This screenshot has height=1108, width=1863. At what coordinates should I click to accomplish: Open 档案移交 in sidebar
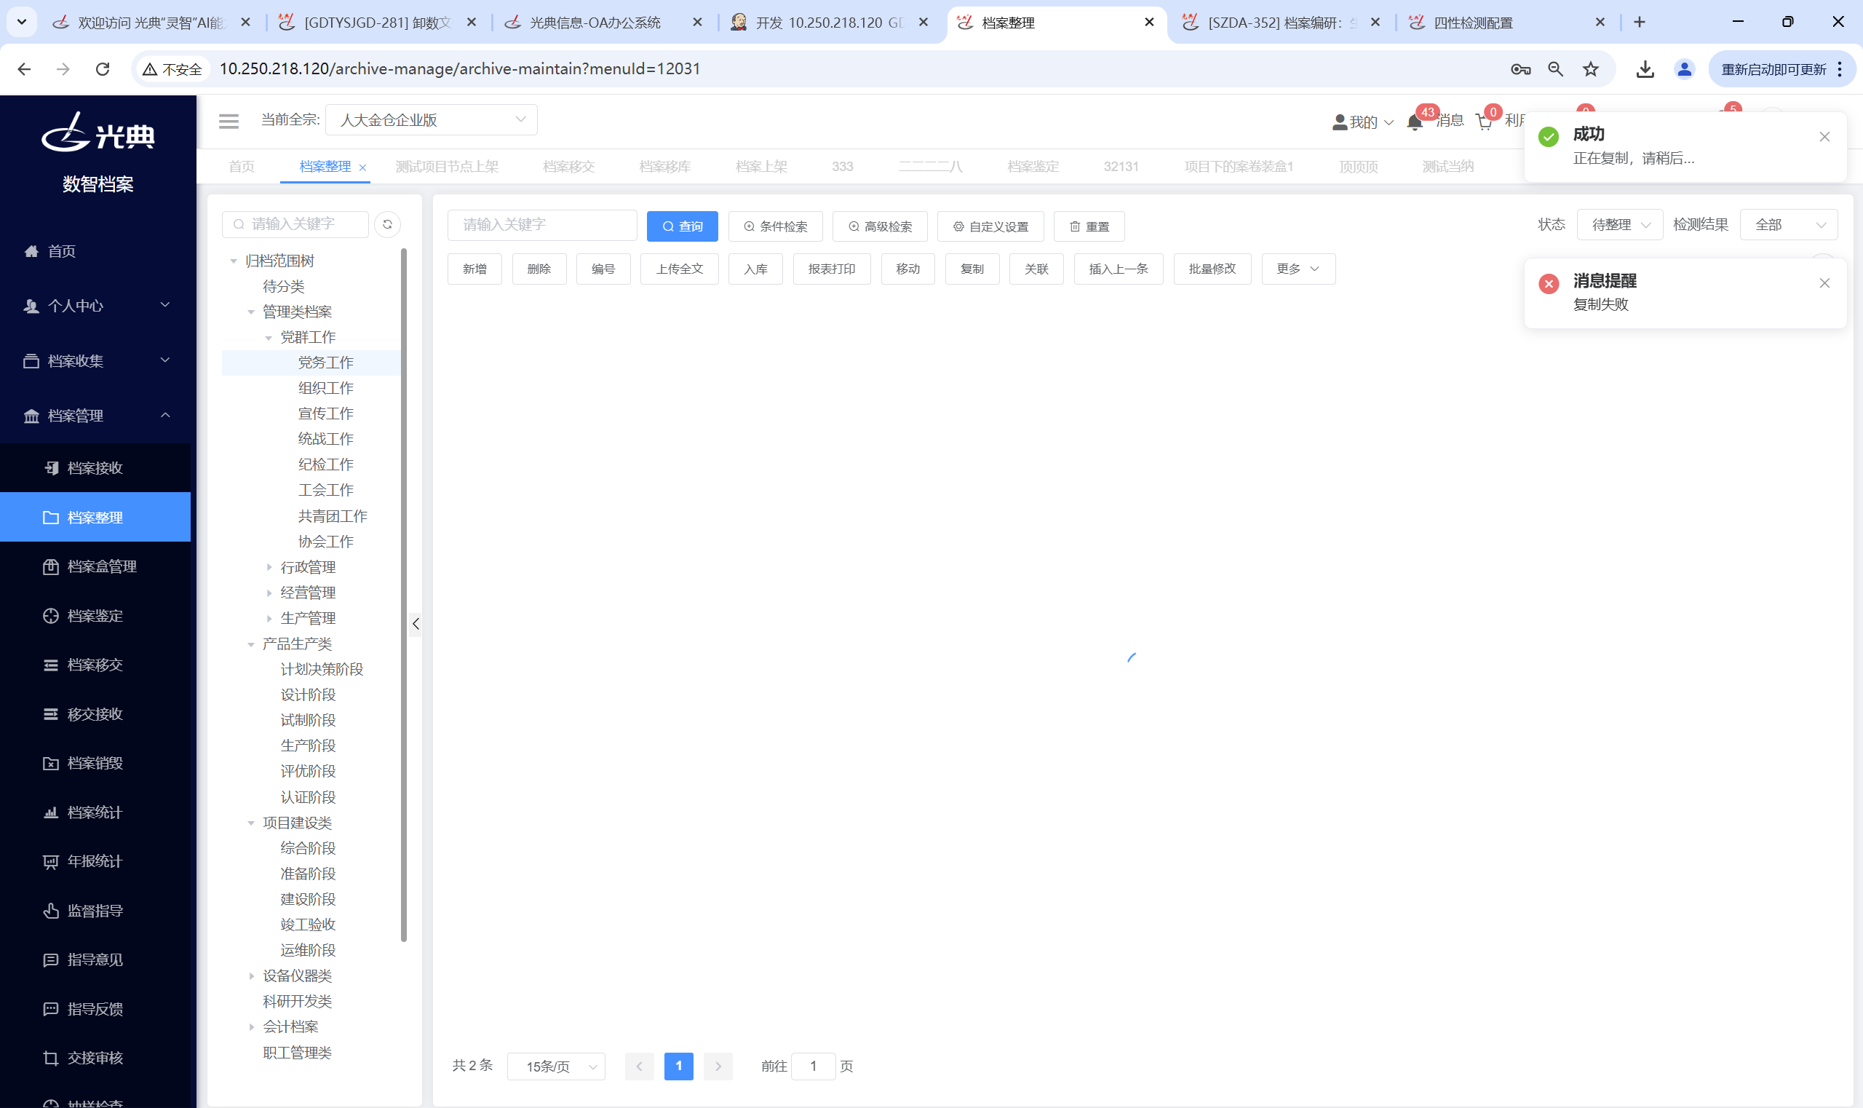click(95, 665)
